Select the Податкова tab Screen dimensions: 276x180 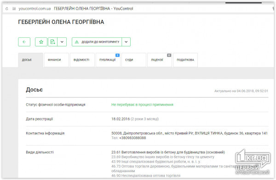click(185, 60)
